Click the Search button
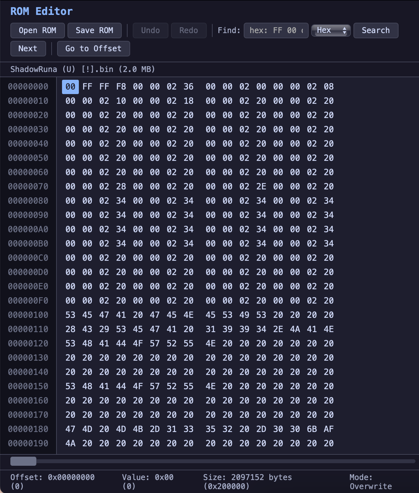Image resolution: width=419 pixels, height=493 pixels. point(376,30)
